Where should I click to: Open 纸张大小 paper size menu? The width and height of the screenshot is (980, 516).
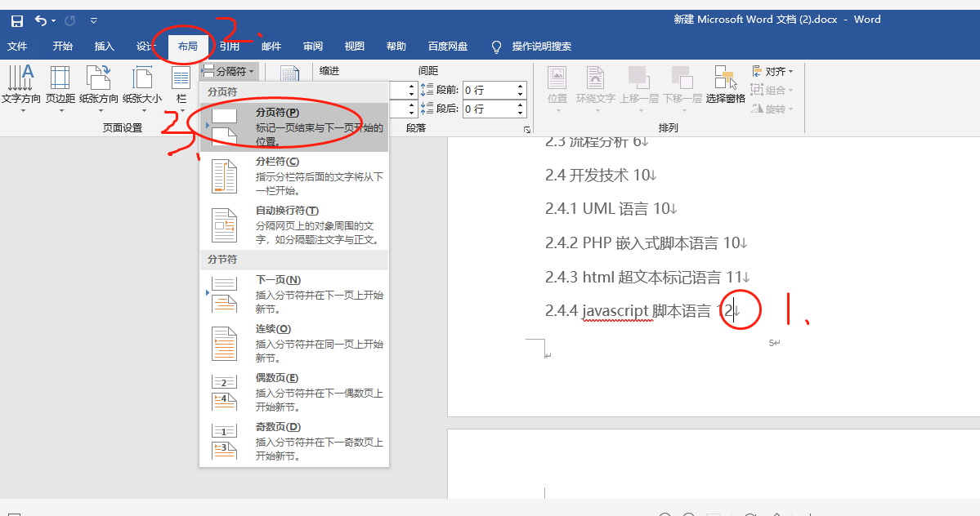point(142,89)
